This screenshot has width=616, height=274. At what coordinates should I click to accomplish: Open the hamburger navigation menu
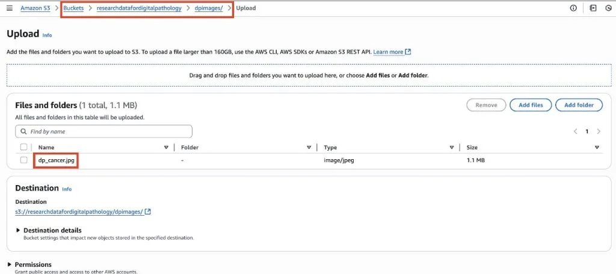10,8
